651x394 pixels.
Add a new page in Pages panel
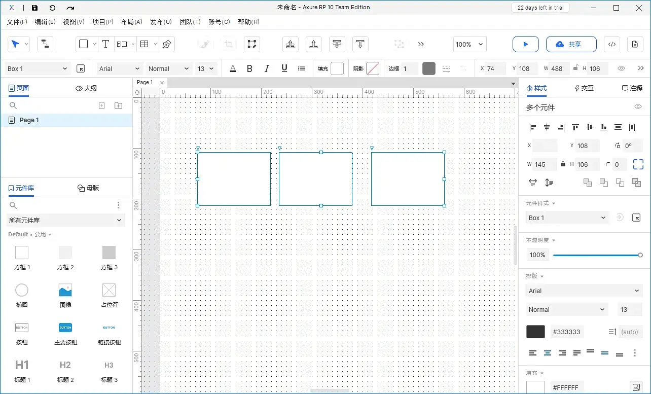[x=101, y=105]
